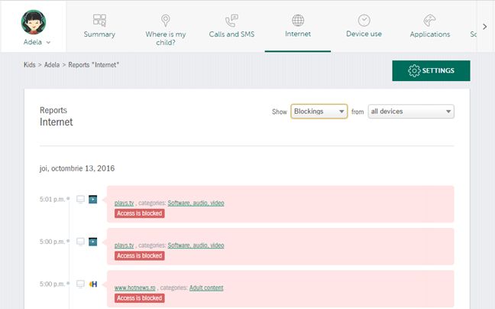
Task: Go to Kids in breadcrumb
Action: pyautogui.click(x=29, y=65)
